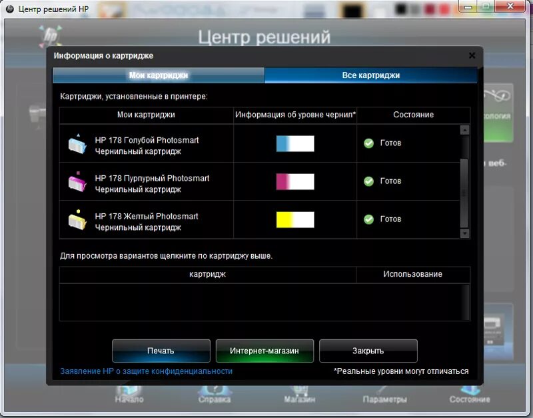The width and height of the screenshot is (533, 418).
Task: Click the cyan ink level bar
Action: 295,143
